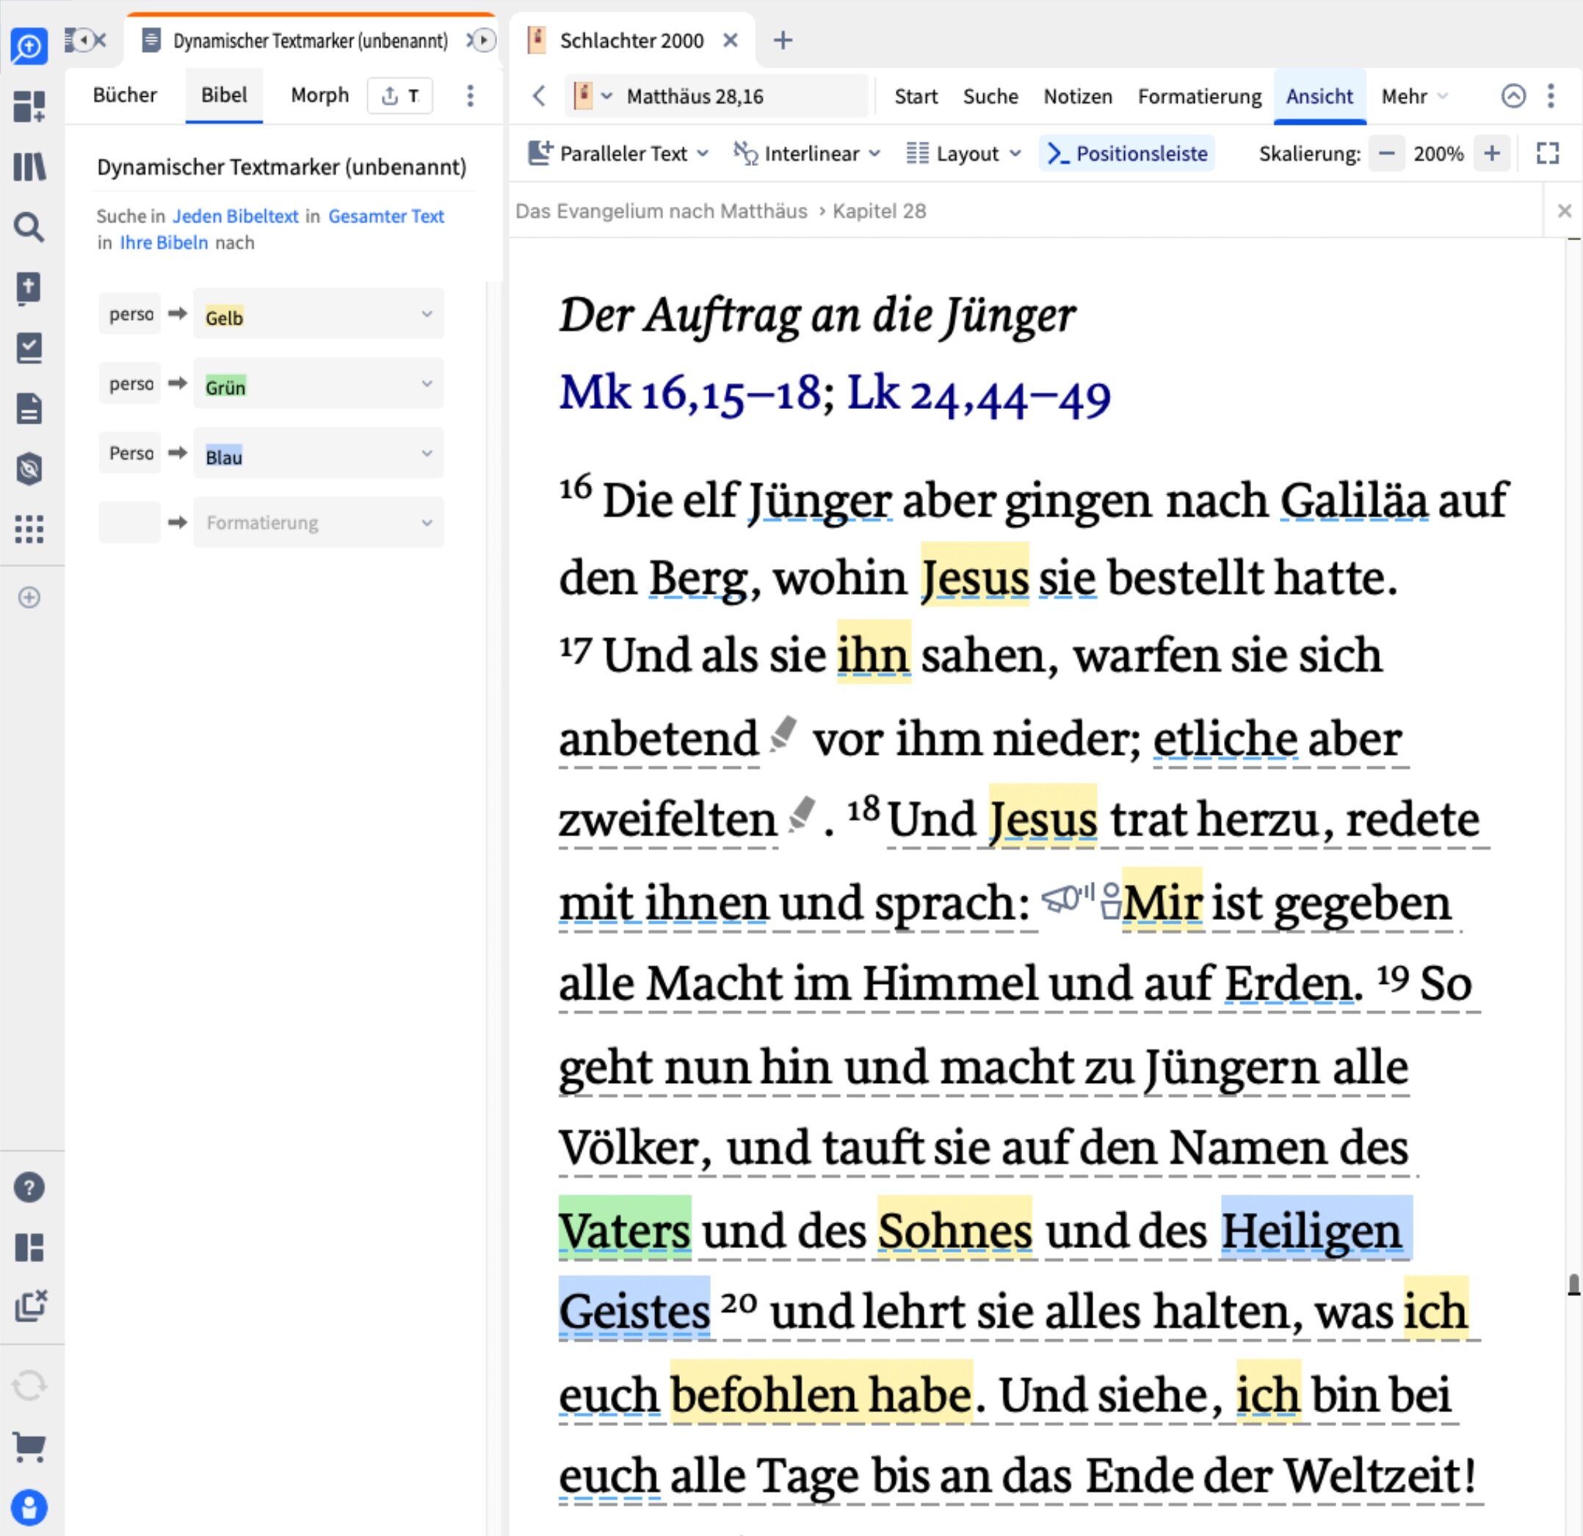Expand the Mehr menu
The image size is (1583, 1536).
[1415, 96]
